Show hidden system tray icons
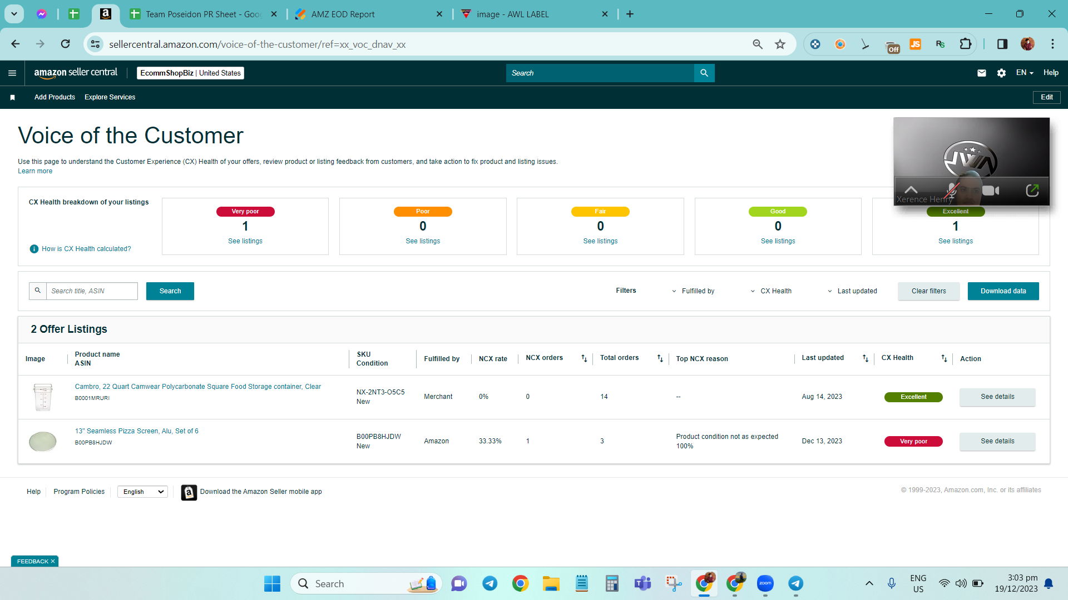 tap(869, 583)
